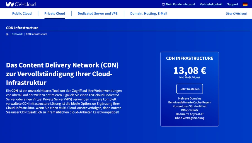Click the OVHcloud logo
Screen dimensions: 252x143
pyautogui.click(x=21, y=4)
